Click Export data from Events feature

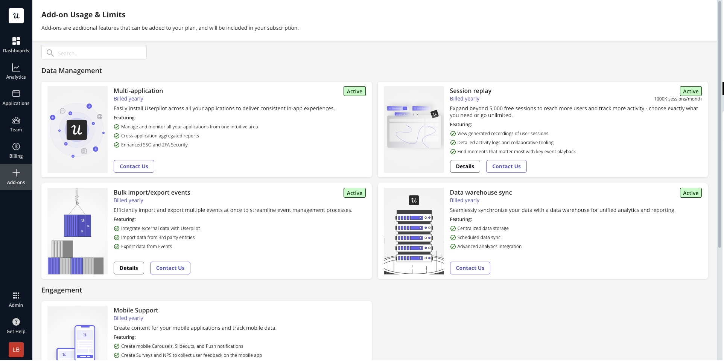146,247
